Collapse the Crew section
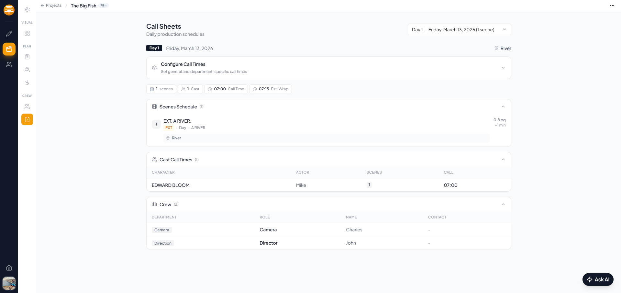This screenshot has width=621, height=293. [x=503, y=205]
